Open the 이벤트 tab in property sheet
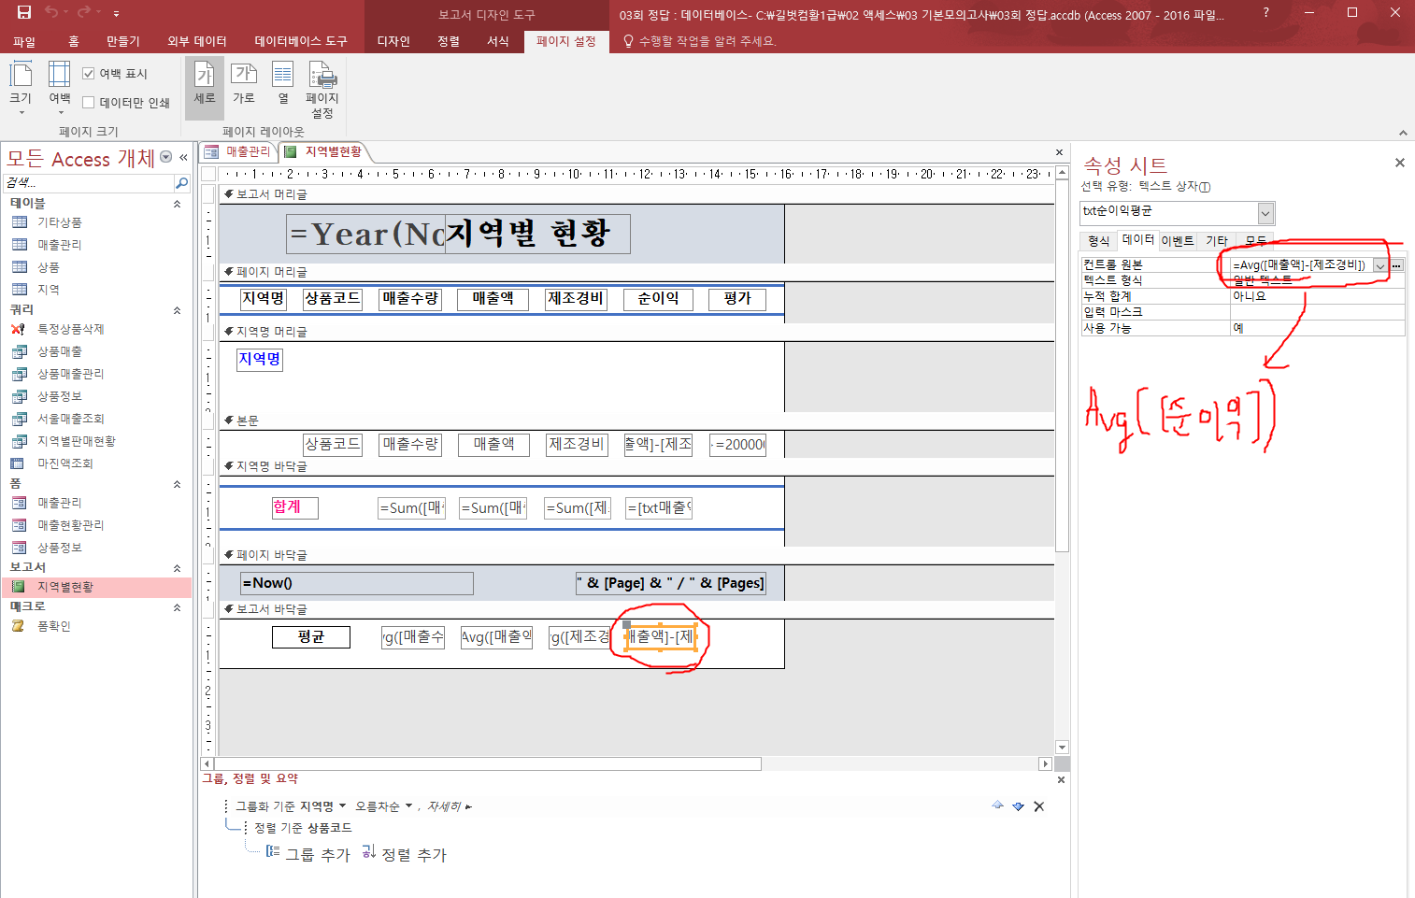Viewport: 1415px width, 898px height. click(x=1178, y=241)
